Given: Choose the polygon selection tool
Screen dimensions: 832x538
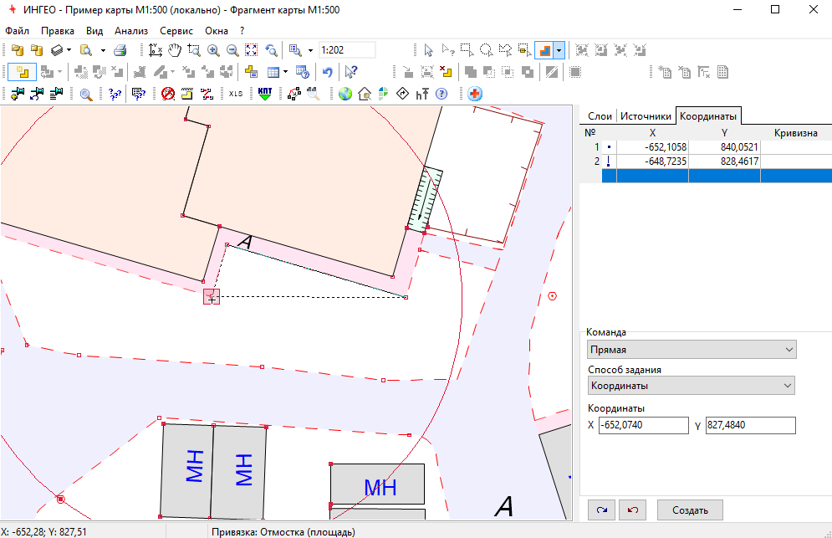Looking at the screenshot, I should (x=505, y=50).
